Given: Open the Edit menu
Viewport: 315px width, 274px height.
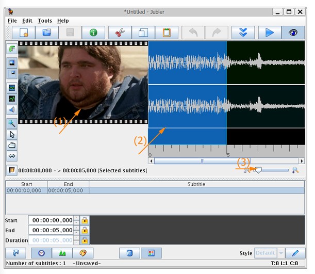Looking at the screenshot, I should tap(27, 21).
